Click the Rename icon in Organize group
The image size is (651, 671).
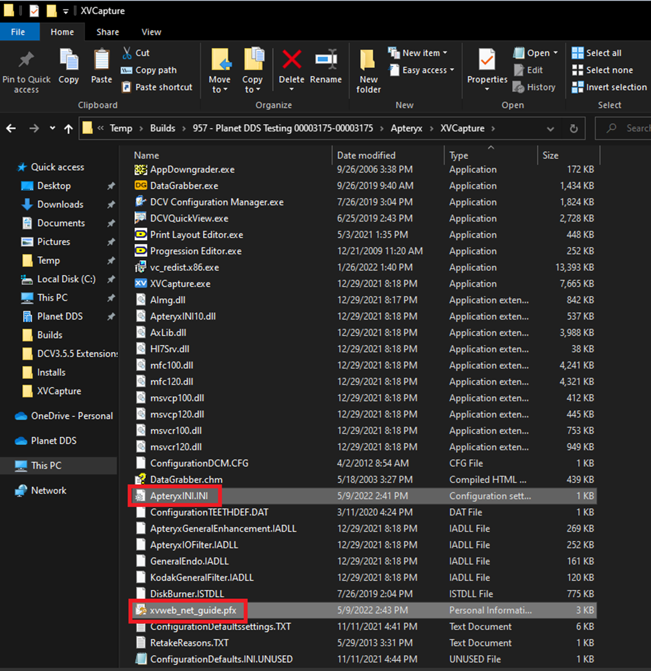click(x=326, y=59)
